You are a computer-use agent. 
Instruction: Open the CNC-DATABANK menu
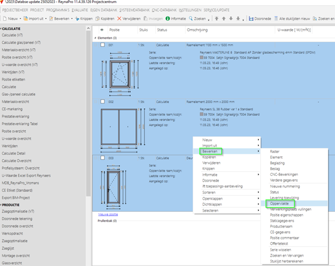[164, 10]
